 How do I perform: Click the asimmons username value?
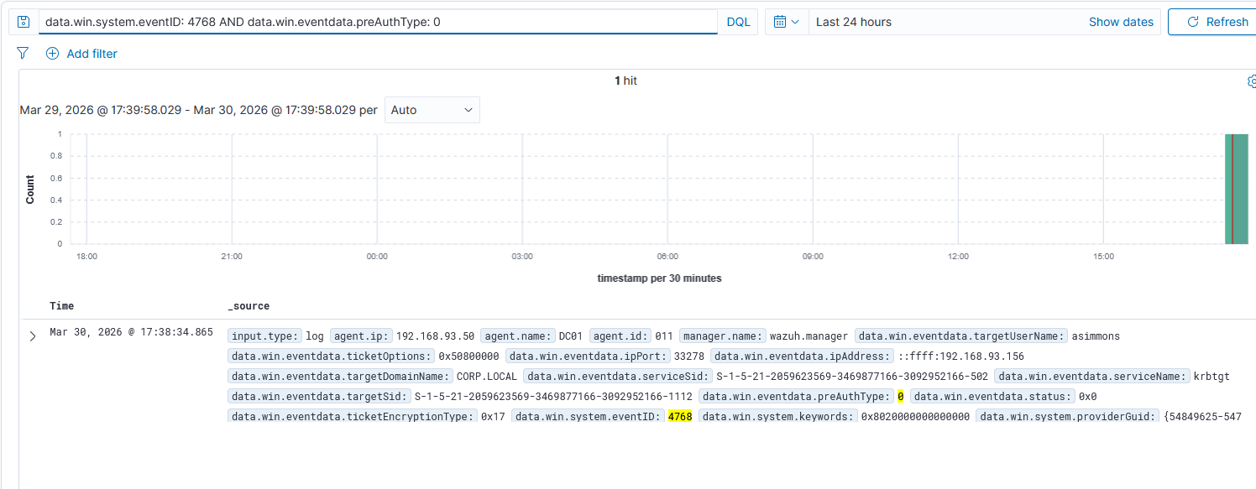pyautogui.click(x=1096, y=336)
